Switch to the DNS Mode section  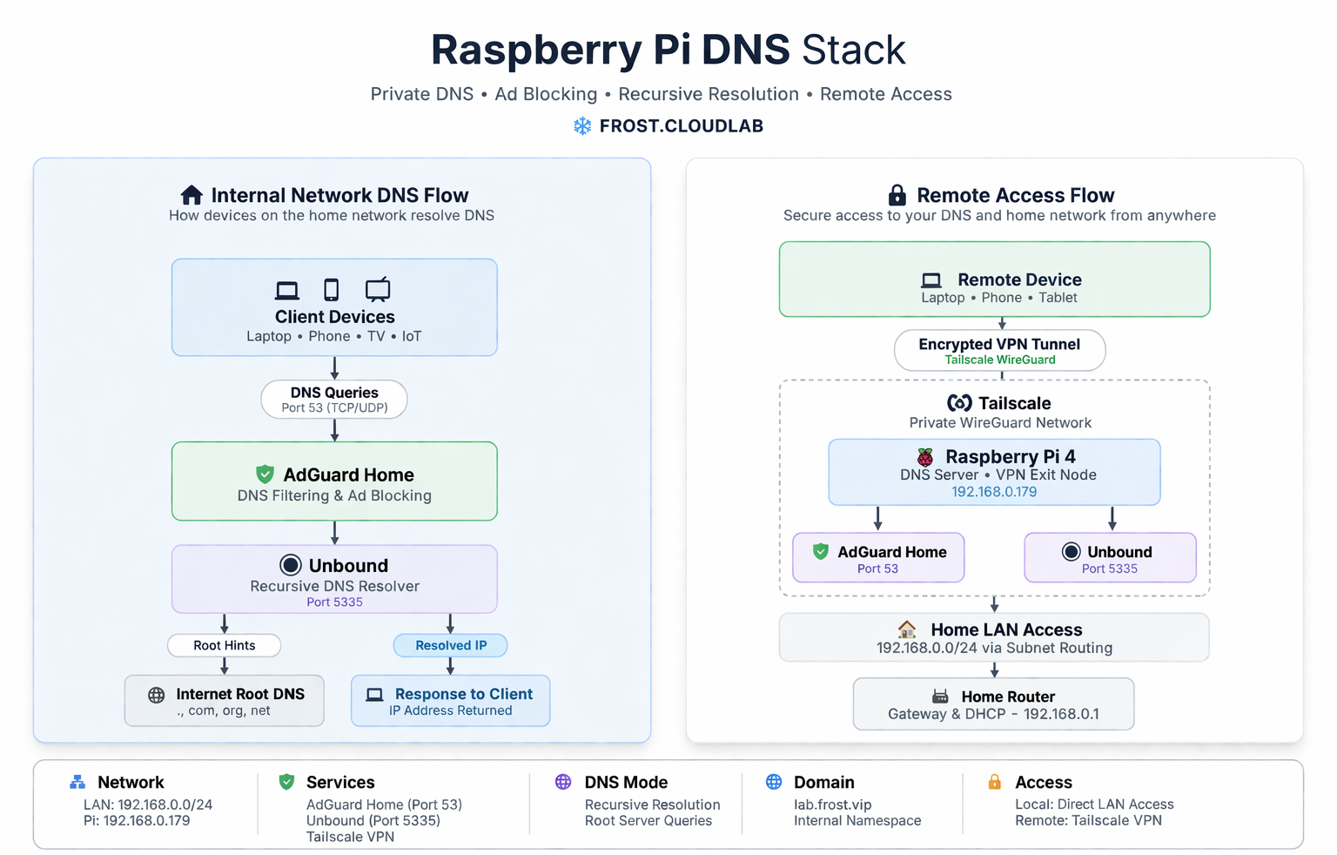(x=635, y=802)
